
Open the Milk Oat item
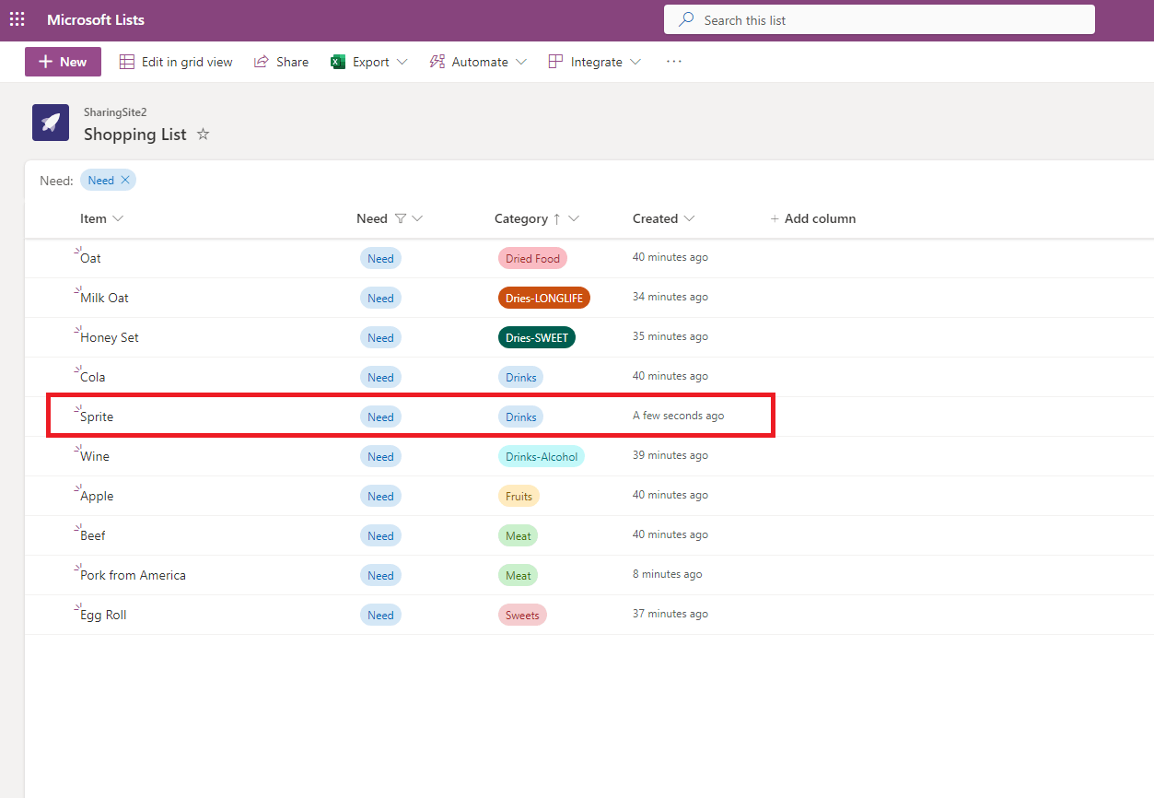[104, 298]
